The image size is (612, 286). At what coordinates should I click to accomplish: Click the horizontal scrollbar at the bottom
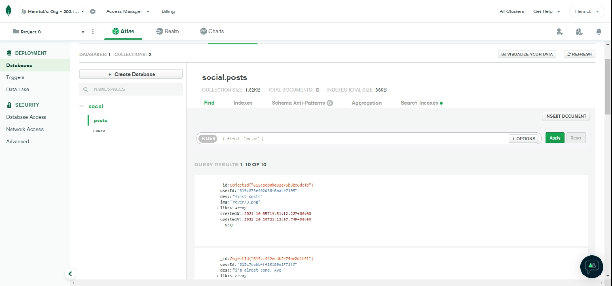pyautogui.click(x=337, y=283)
